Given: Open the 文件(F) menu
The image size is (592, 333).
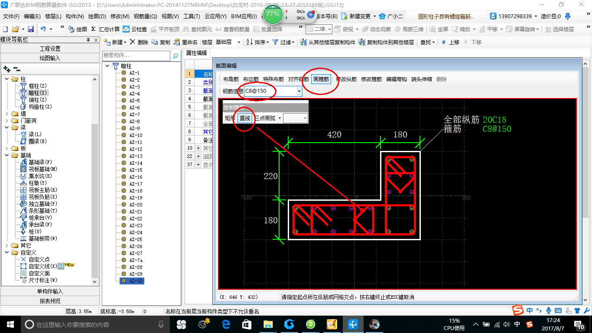Looking at the screenshot, I should 11,16.
